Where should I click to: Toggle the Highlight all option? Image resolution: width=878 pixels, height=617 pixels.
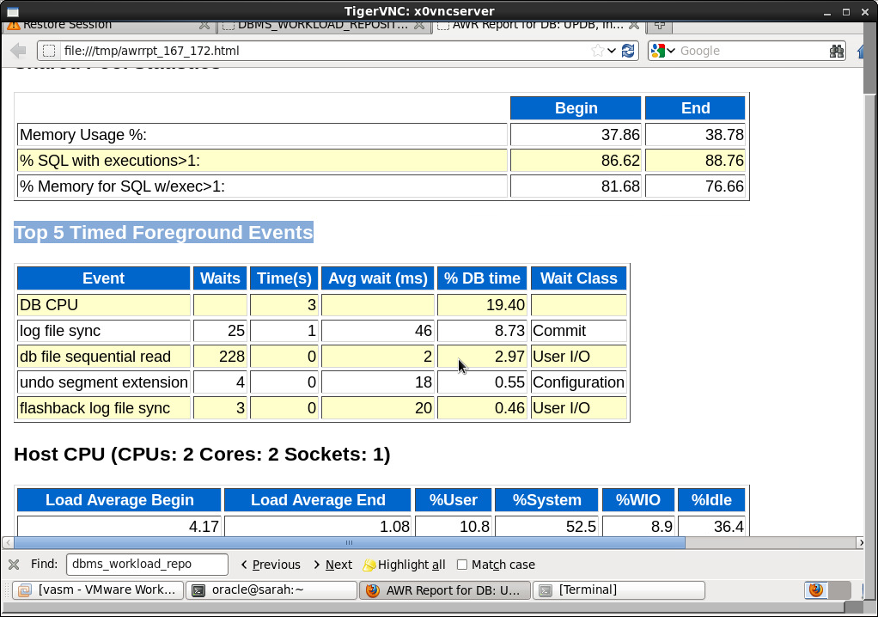[404, 565]
